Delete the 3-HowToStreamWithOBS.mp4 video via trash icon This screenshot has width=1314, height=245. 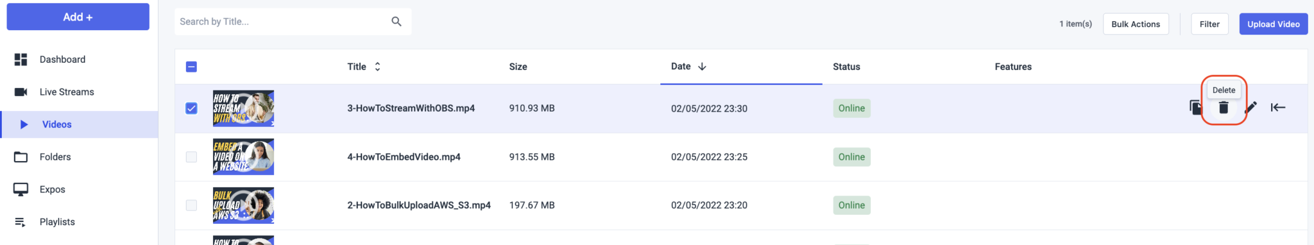(x=1224, y=108)
